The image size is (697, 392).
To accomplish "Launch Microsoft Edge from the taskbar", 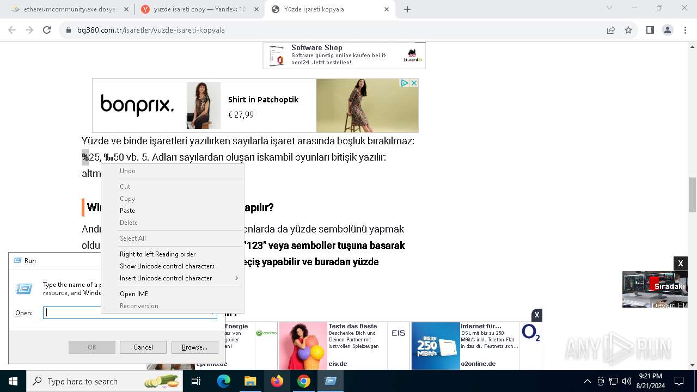I will pos(224,381).
